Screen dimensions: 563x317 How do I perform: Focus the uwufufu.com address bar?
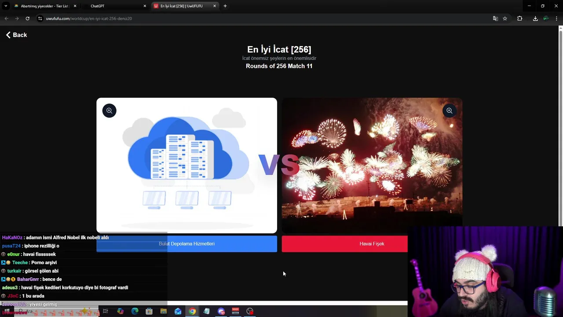click(264, 18)
